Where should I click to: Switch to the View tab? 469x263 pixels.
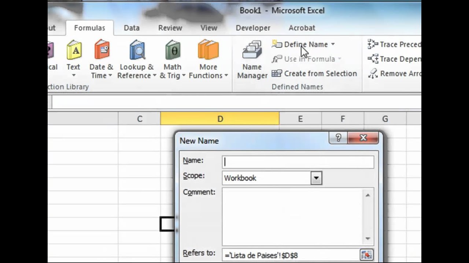[209, 28]
